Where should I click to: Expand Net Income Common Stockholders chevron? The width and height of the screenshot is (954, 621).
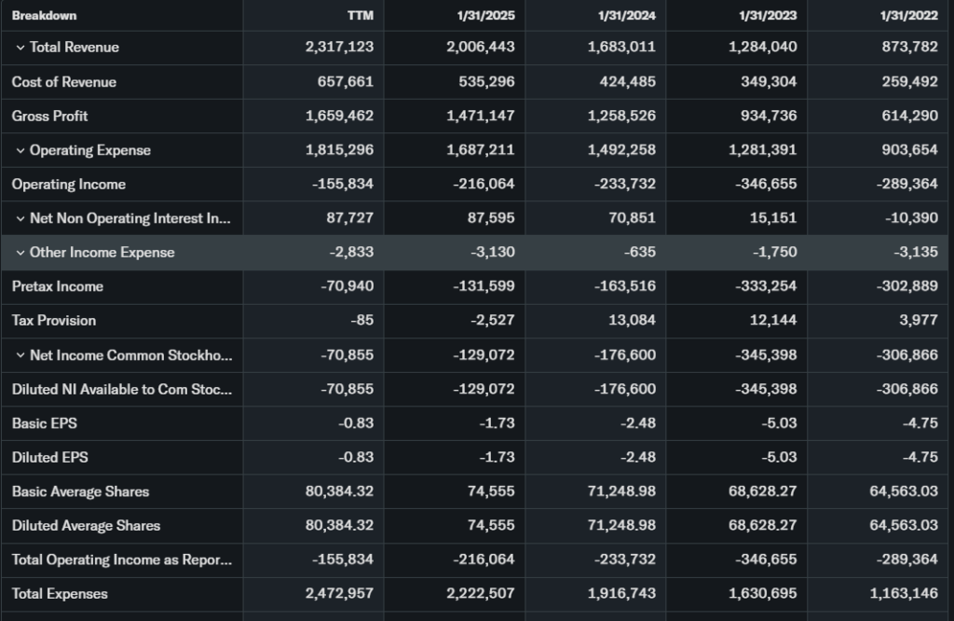(x=20, y=355)
